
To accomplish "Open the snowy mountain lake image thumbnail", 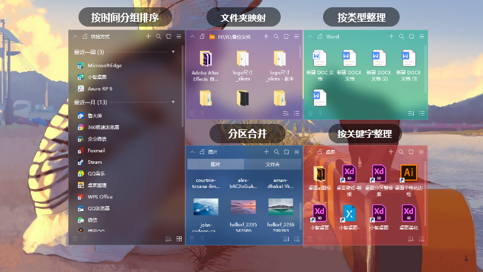I will (281, 207).
